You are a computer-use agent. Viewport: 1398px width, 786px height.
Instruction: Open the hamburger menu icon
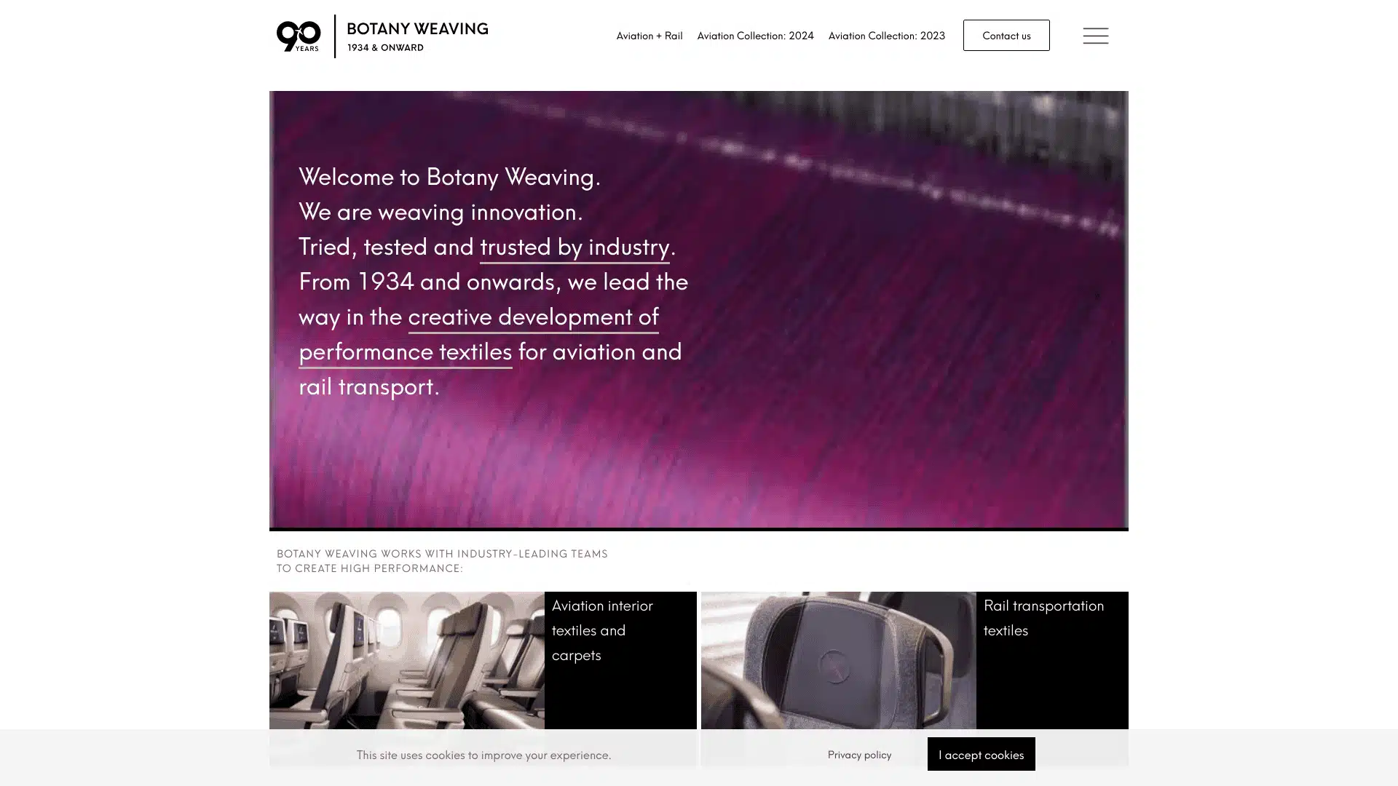(x=1095, y=36)
